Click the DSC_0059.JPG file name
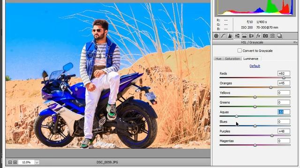 [x=107, y=162]
